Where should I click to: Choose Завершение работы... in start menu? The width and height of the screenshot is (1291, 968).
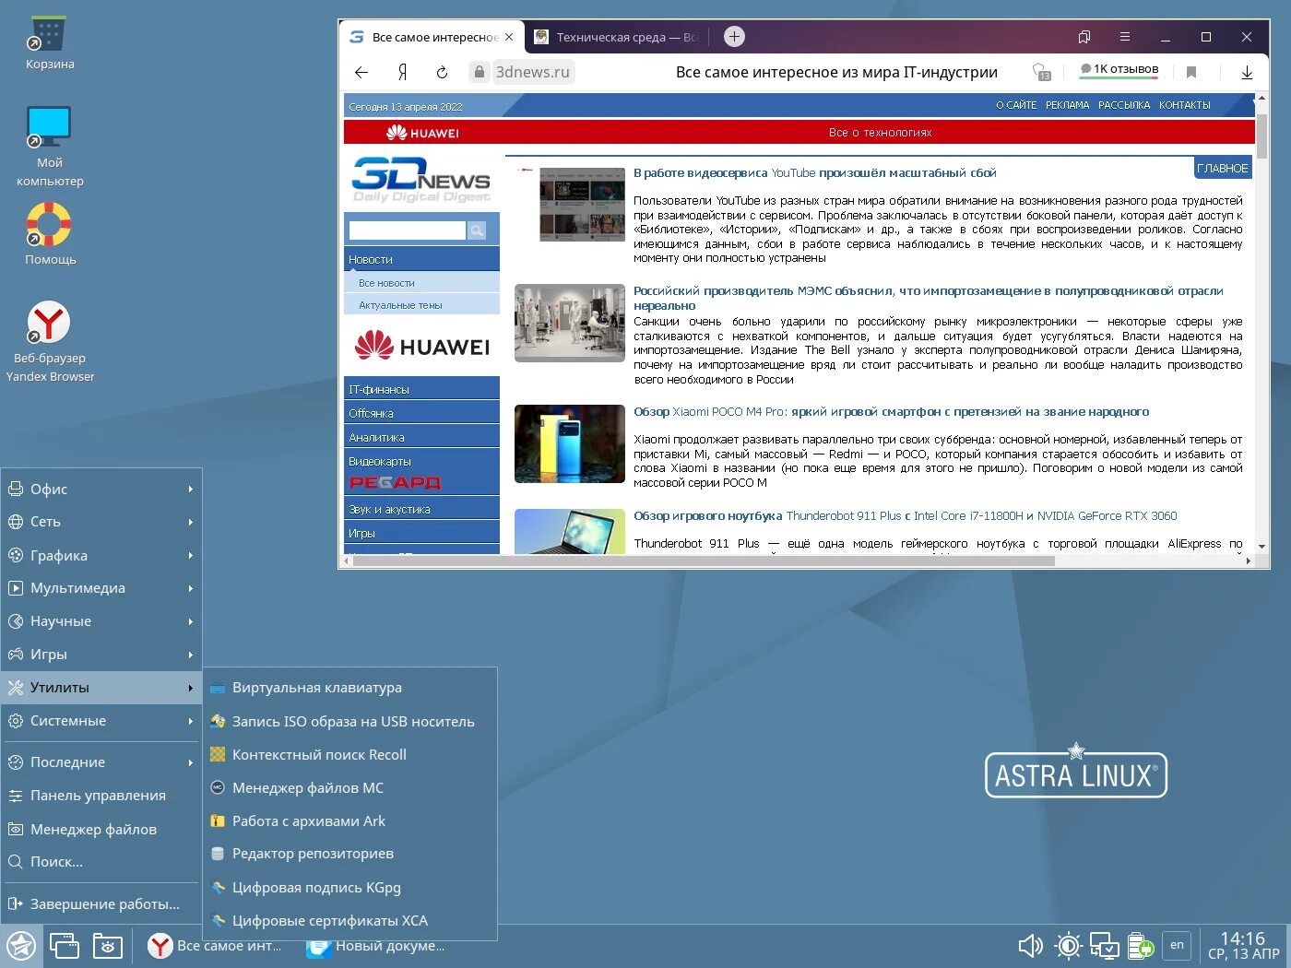[x=101, y=904]
